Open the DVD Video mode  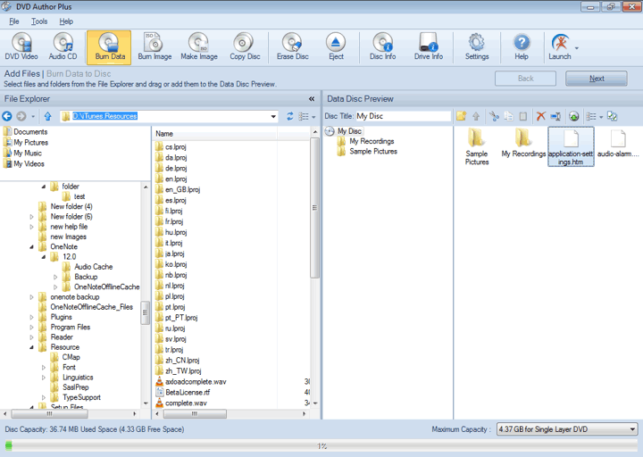coord(22,47)
